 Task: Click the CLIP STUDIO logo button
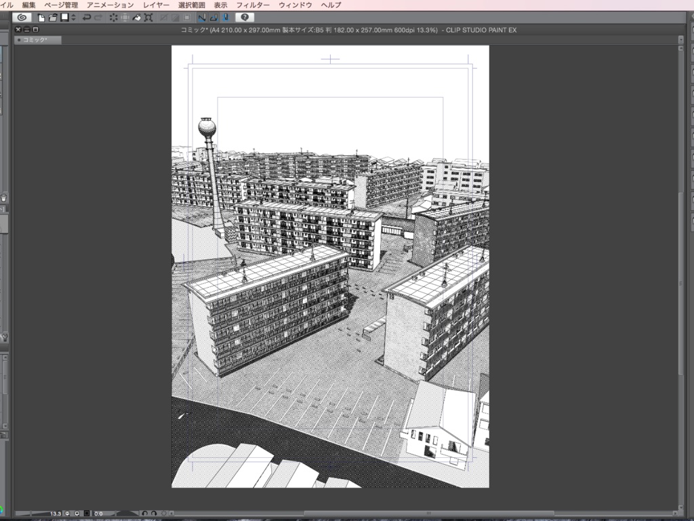pyautogui.click(x=22, y=17)
